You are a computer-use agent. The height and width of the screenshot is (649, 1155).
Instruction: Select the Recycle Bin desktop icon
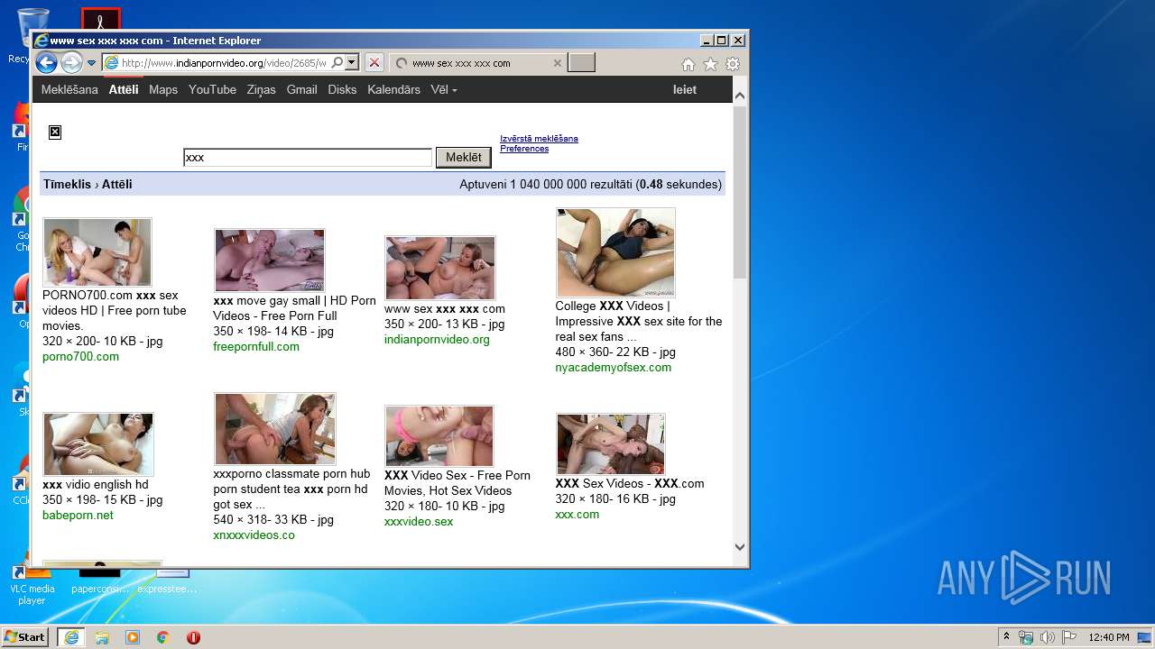pyautogui.click(x=32, y=34)
